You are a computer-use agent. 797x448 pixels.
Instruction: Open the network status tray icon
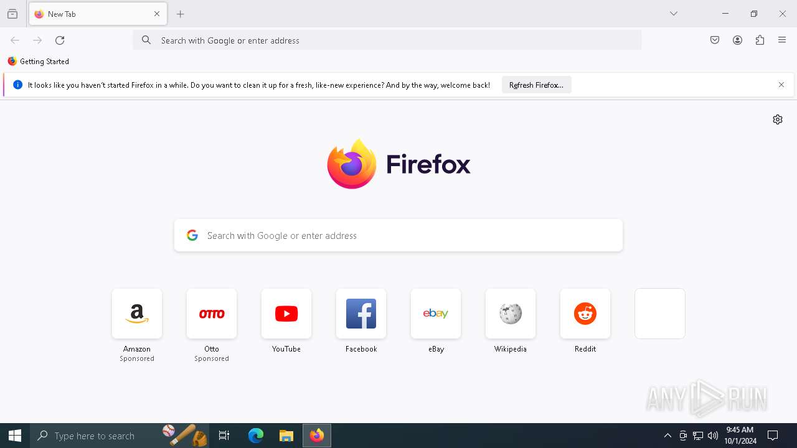pos(698,436)
